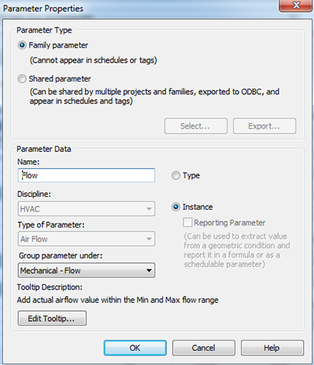
Task: Close the Parameter Properties dialog
Action: 296,5
